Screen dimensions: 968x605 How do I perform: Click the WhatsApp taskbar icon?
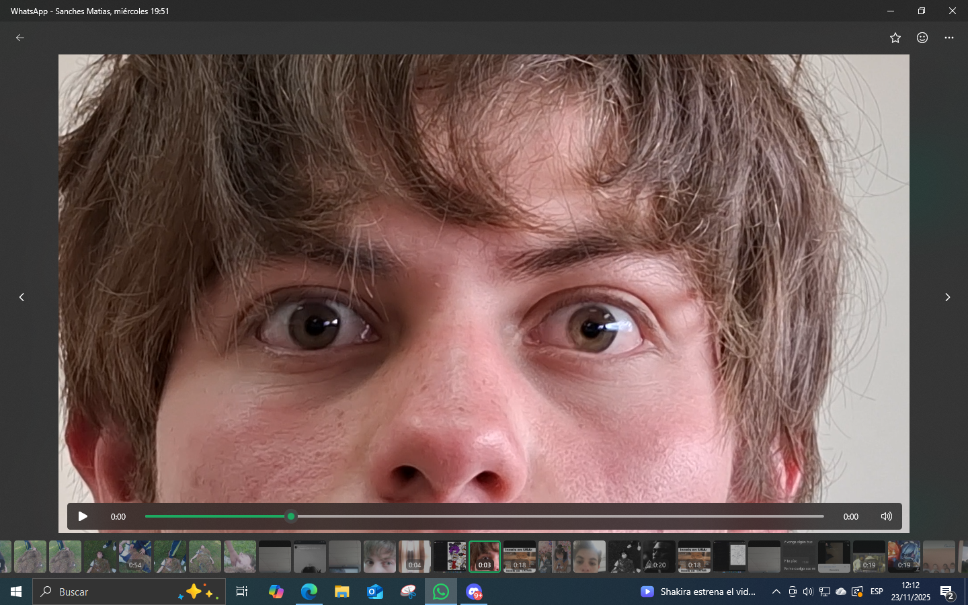point(441,592)
